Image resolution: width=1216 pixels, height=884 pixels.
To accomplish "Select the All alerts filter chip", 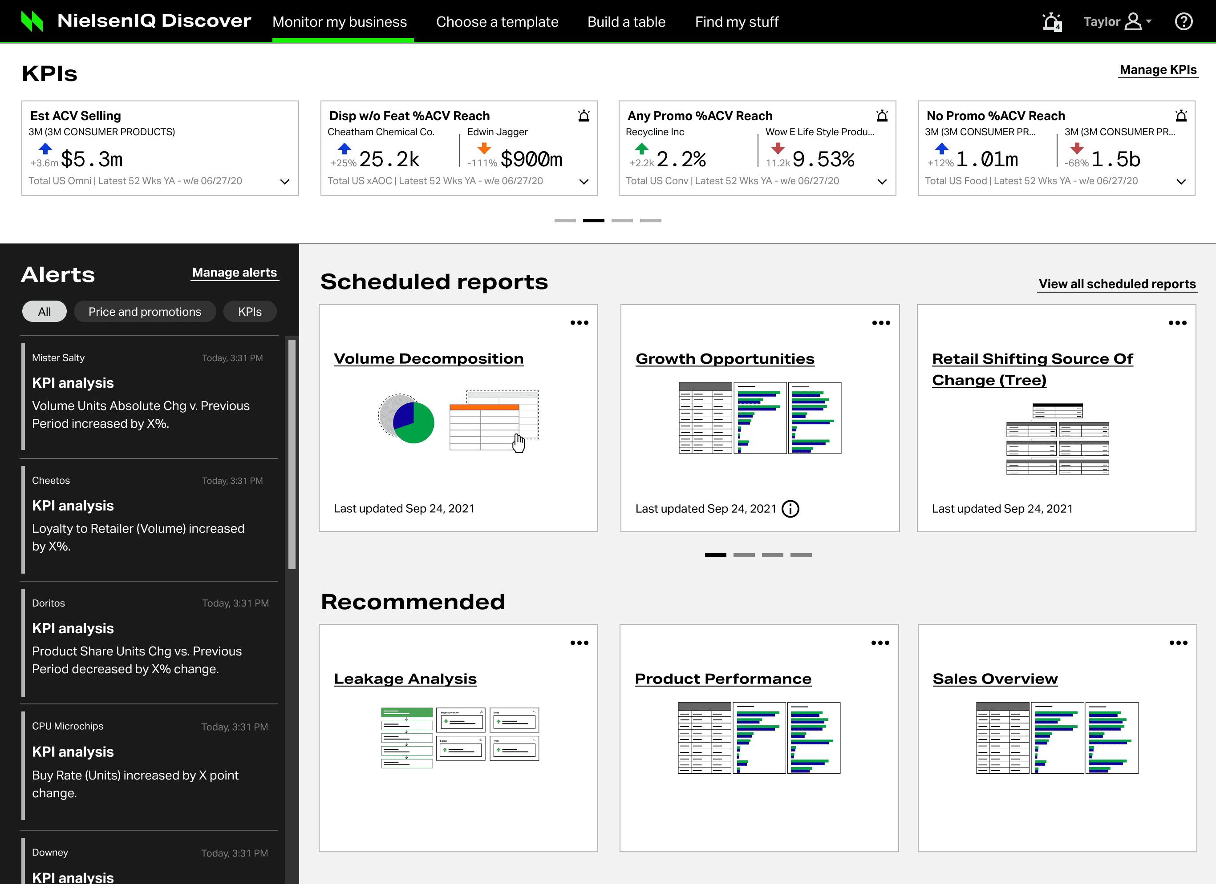I will [x=45, y=311].
